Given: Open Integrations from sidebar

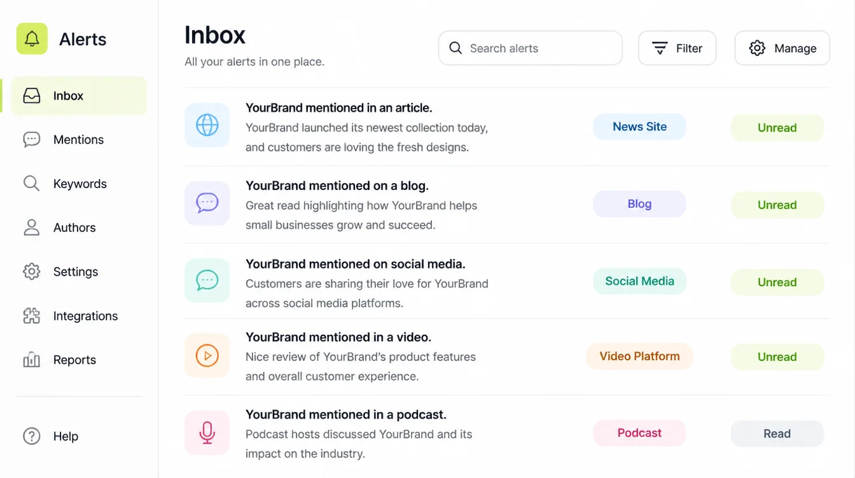Looking at the screenshot, I should [x=79, y=316].
